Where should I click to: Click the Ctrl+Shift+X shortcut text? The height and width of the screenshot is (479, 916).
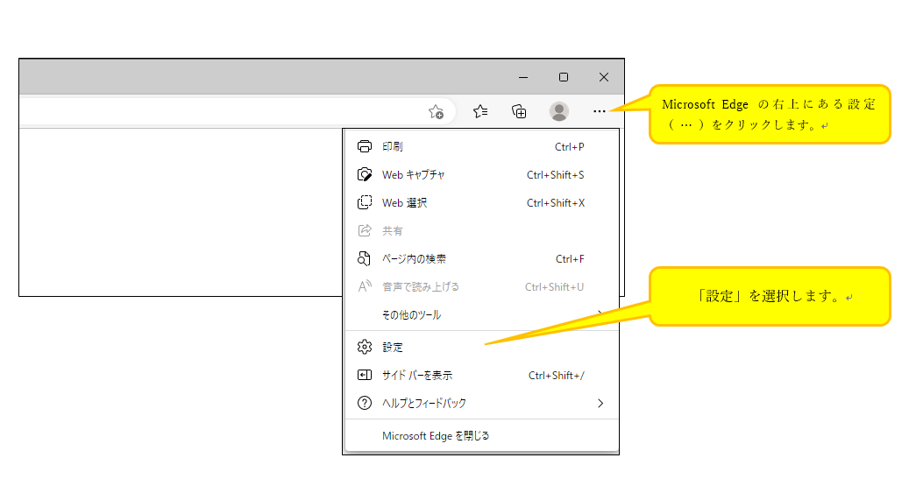click(556, 203)
